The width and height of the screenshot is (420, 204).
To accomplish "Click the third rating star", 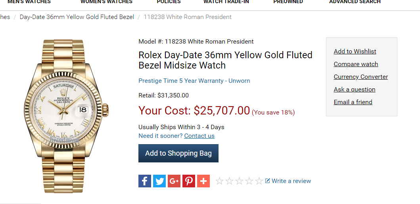I will tap(239, 181).
